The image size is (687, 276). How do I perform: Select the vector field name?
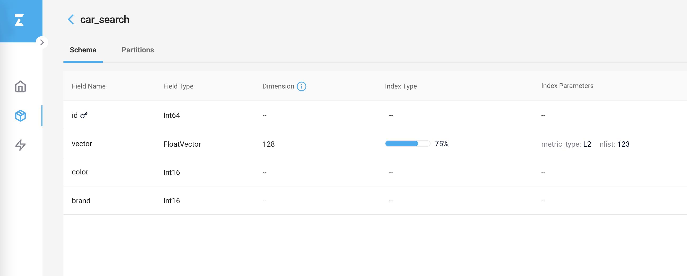(82, 143)
